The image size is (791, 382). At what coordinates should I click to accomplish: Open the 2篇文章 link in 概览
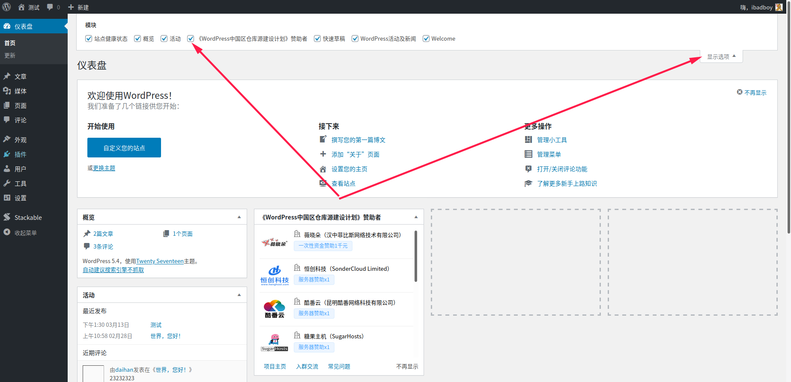(x=103, y=234)
